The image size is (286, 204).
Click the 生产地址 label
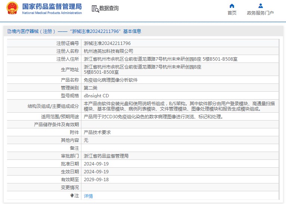tap(70, 70)
